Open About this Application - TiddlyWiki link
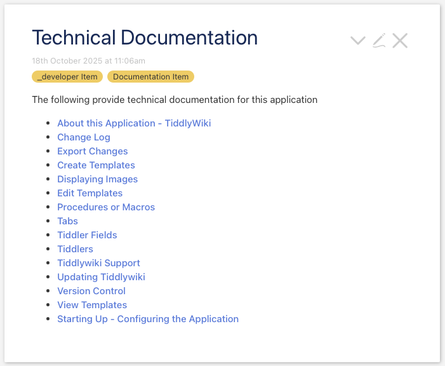 [x=134, y=123]
